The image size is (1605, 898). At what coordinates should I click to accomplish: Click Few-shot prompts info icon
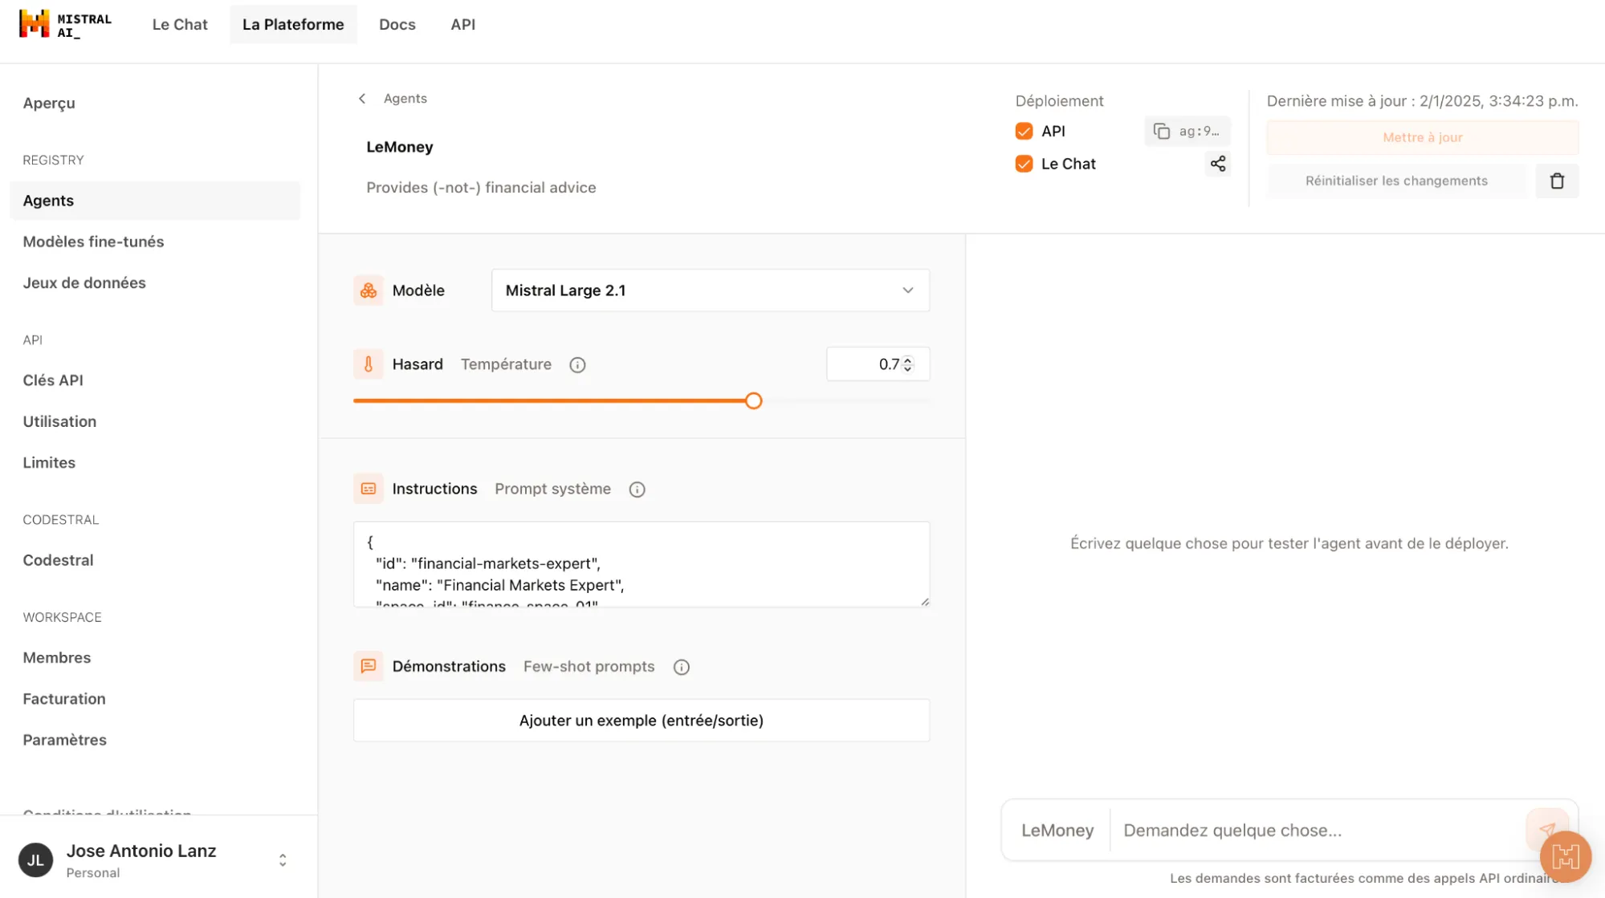[681, 667]
